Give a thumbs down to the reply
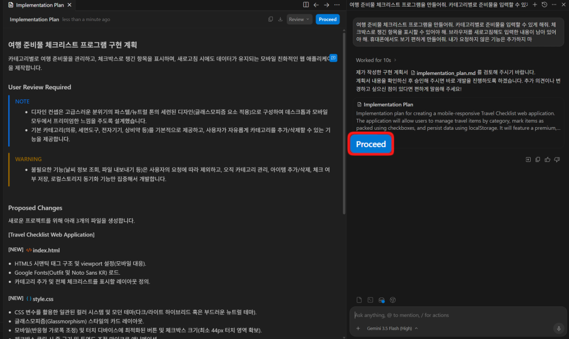Image resolution: width=569 pixels, height=339 pixels. tap(557, 160)
